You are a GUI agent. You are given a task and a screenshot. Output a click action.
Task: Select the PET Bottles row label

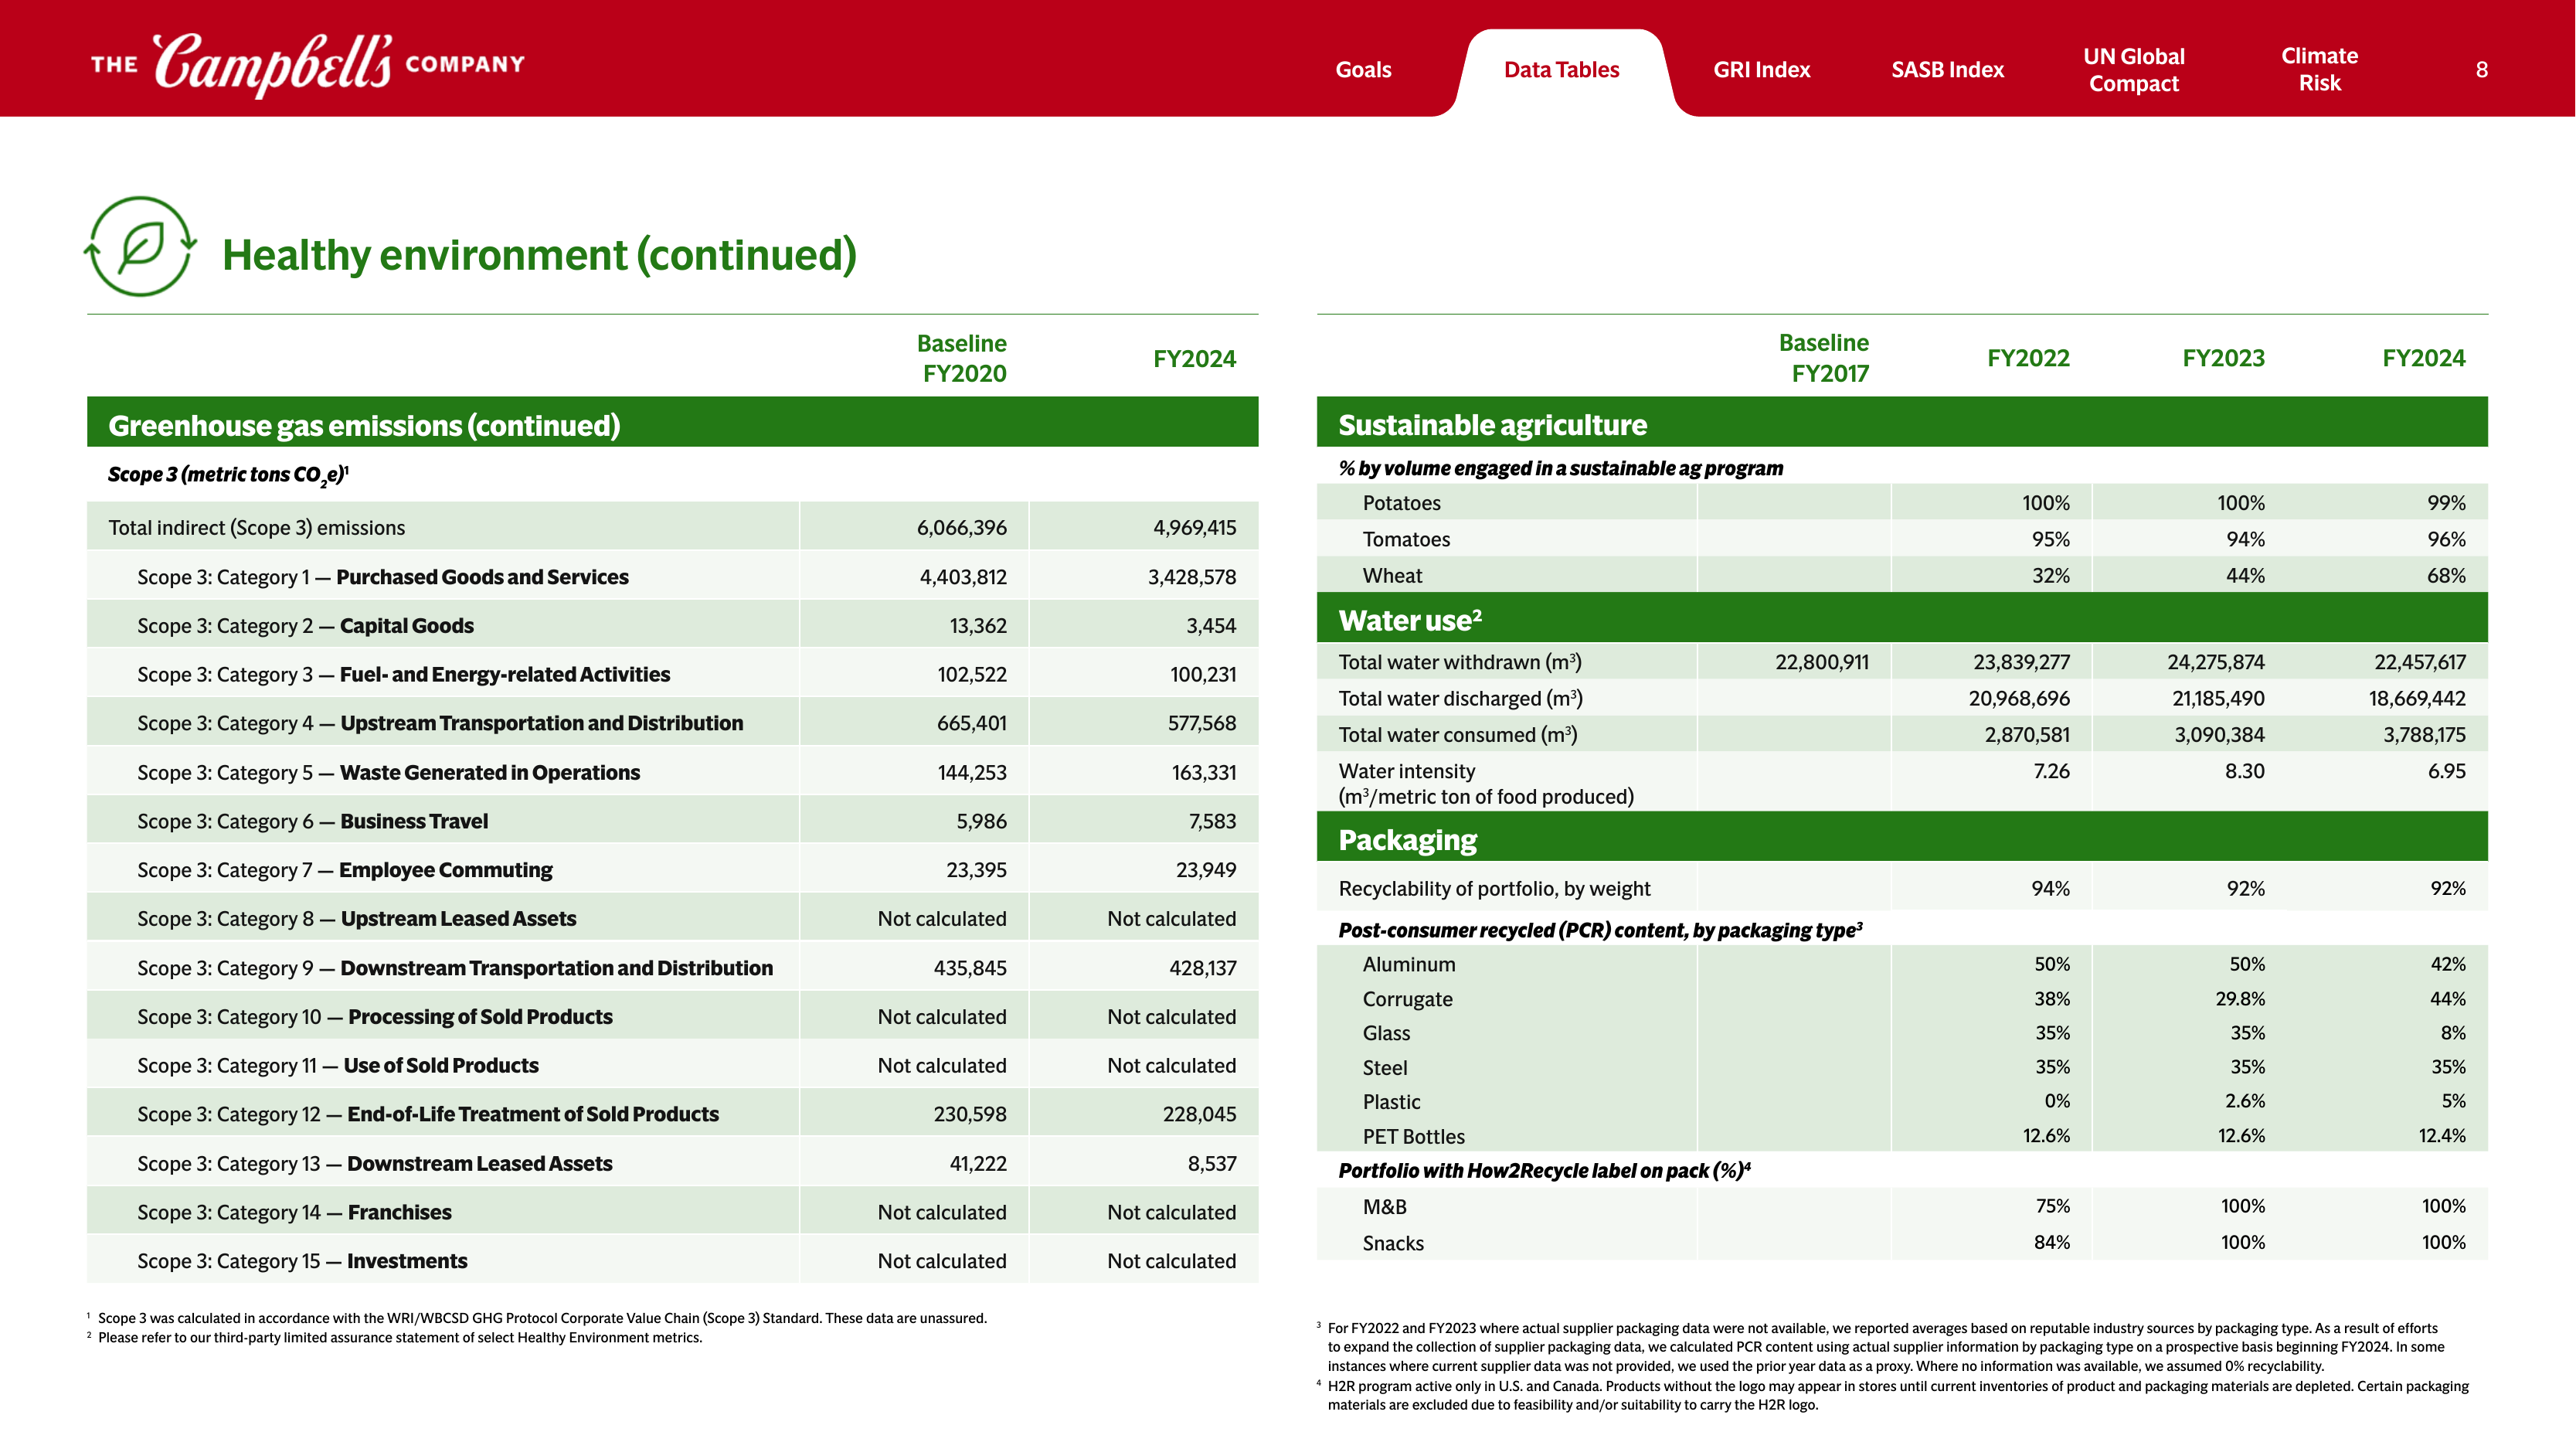coord(1413,1136)
